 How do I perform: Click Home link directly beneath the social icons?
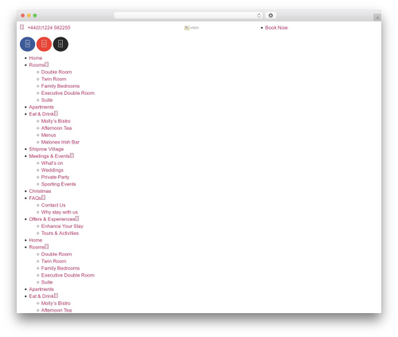coord(36,58)
